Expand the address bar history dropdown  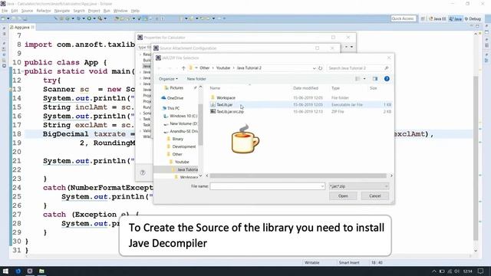pyautogui.click(x=314, y=68)
